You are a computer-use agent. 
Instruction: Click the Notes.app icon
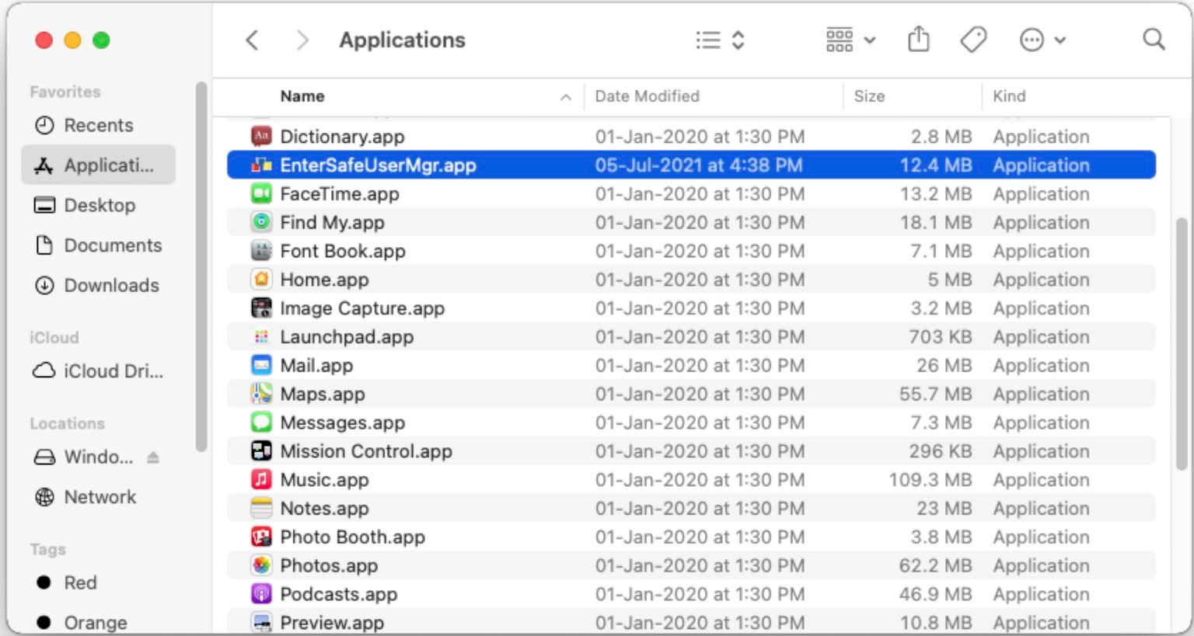click(261, 509)
